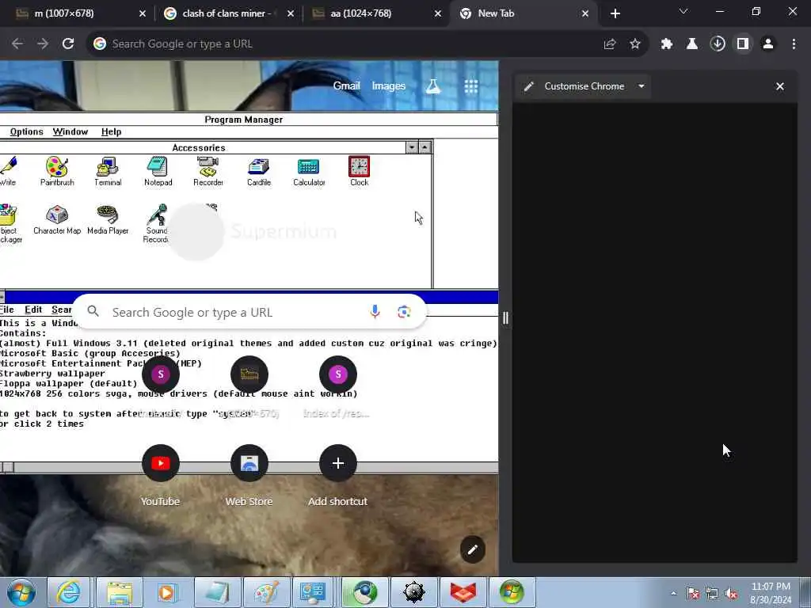The width and height of the screenshot is (811, 608).
Task: Open a new tab with plus button
Action: click(615, 13)
